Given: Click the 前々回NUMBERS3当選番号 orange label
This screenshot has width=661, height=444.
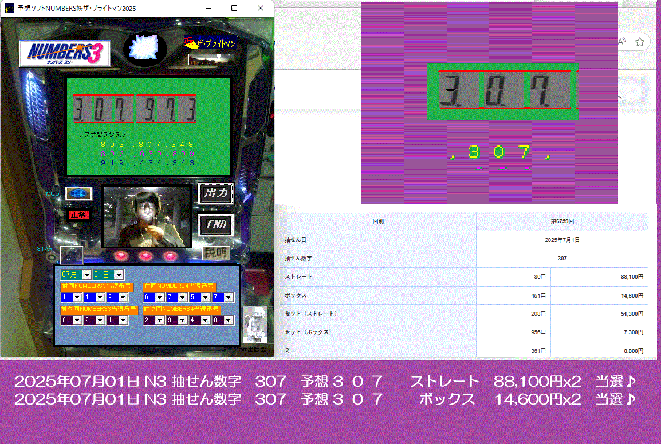Looking at the screenshot, I should (x=100, y=309).
